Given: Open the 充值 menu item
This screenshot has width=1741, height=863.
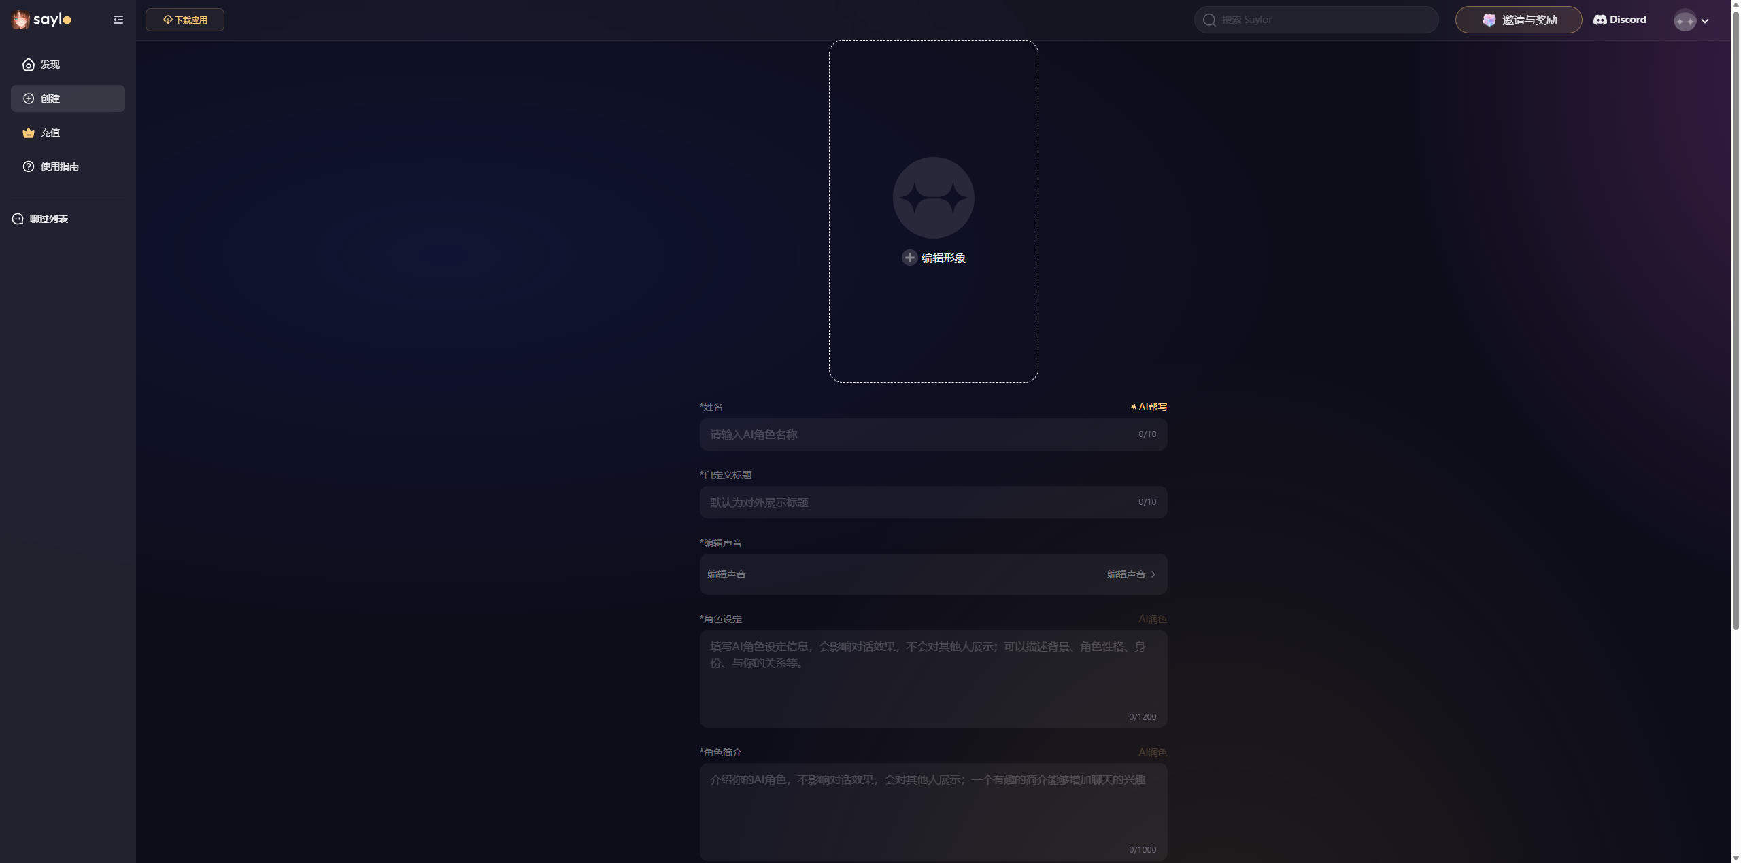Looking at the screenshot, I should pyautogui.click(x=68, y=133).
